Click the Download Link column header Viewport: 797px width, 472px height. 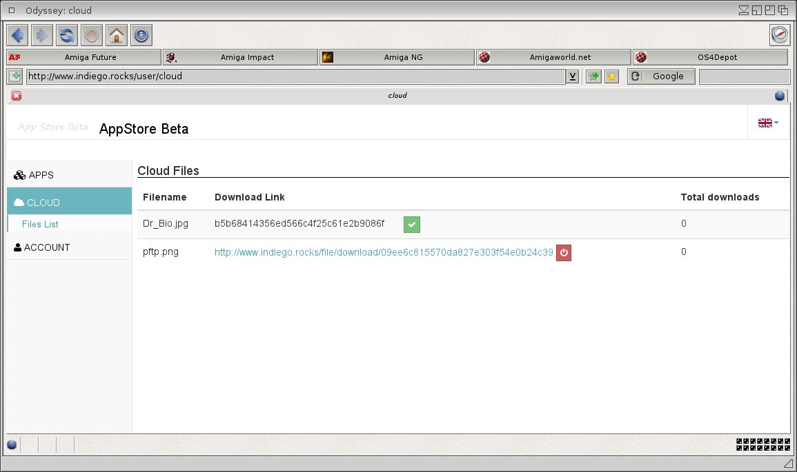tap(250, 198)
